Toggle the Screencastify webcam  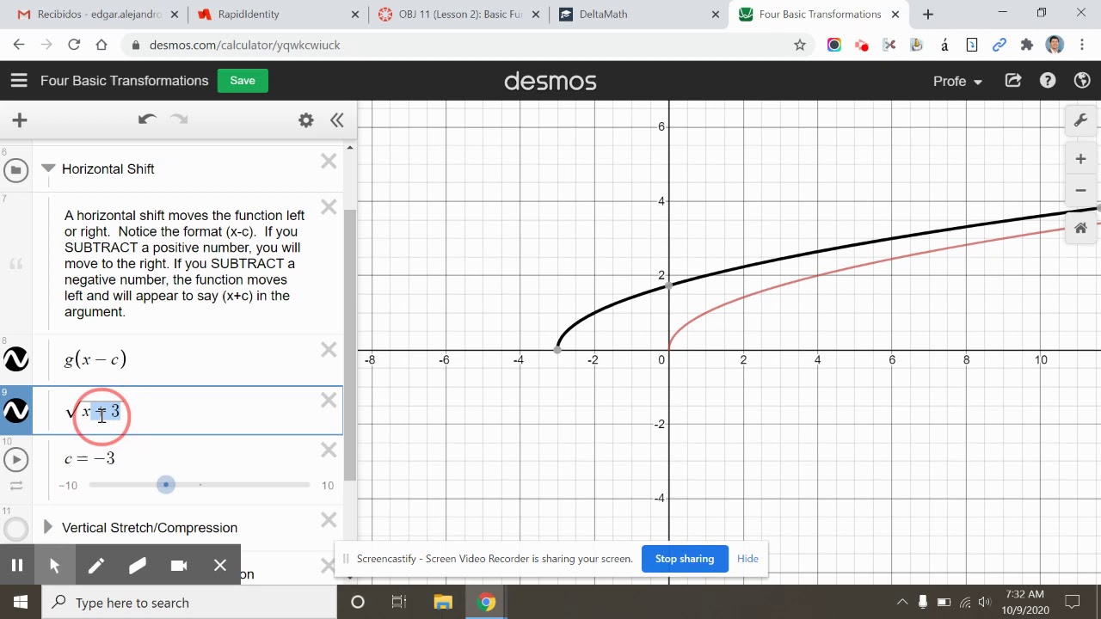point(179,565)
